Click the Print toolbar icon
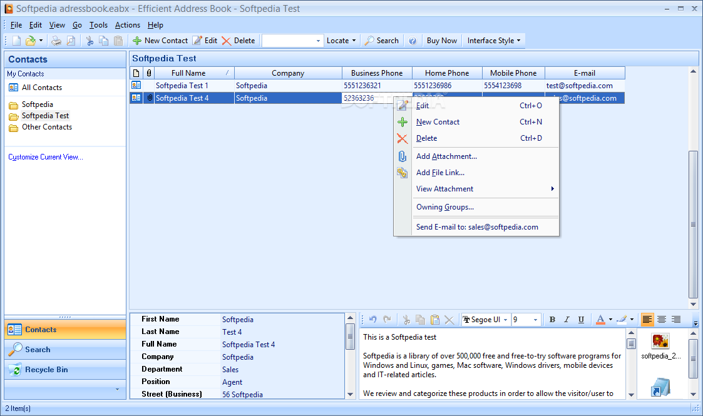703x416 pixels. [x=56, y=41]
